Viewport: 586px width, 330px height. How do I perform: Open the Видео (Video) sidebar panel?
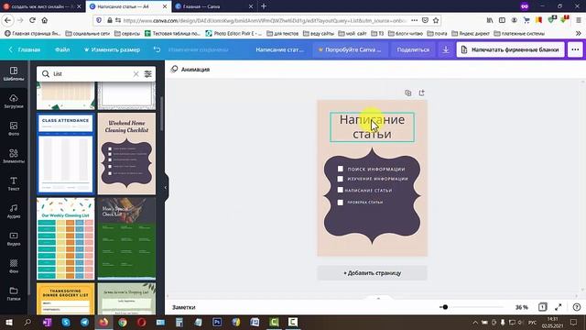[x=14, y=238]
